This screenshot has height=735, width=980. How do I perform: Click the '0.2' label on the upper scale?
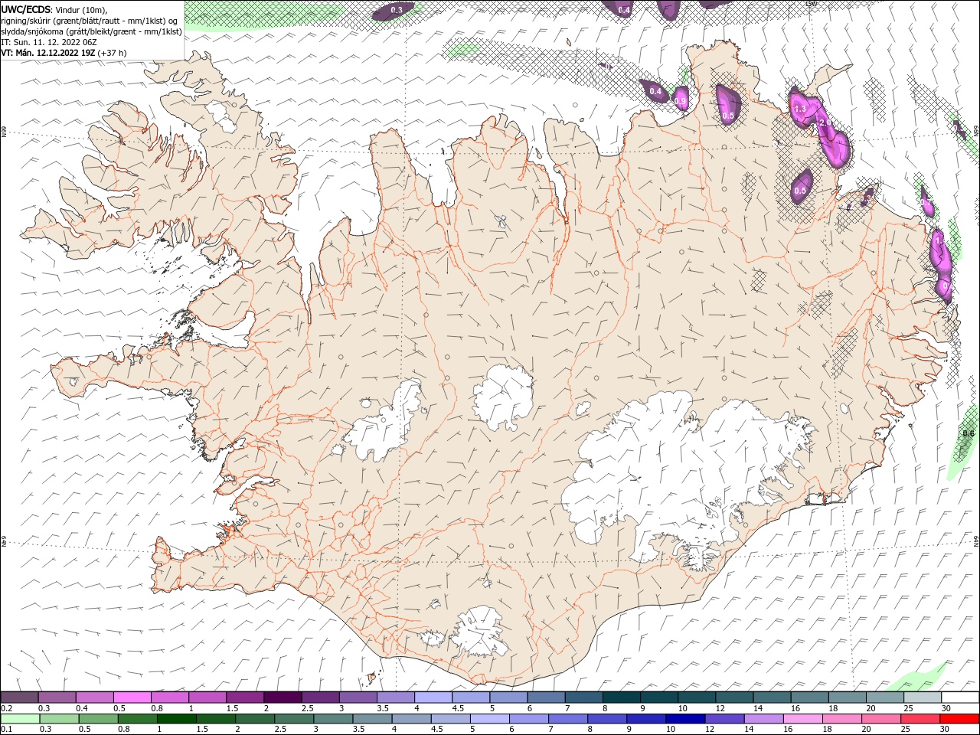(x=6, y=708)
